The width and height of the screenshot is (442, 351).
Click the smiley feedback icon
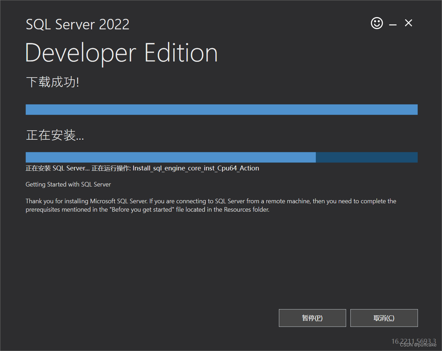click(x=377, y=23)
